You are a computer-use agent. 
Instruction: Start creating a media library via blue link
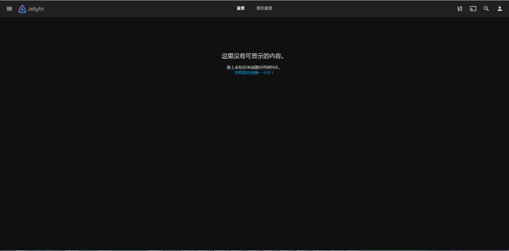point(254,73)
